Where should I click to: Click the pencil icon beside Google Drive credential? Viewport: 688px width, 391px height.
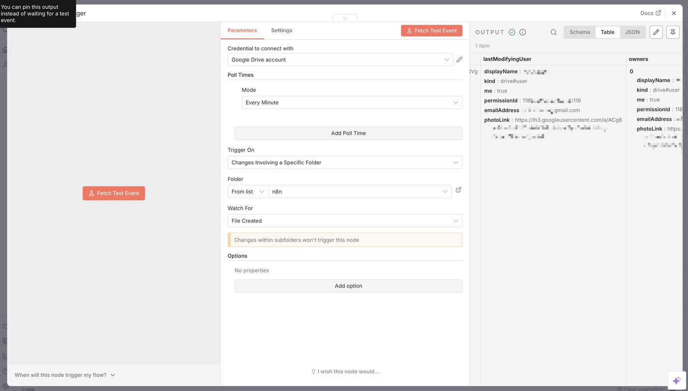pos(459,59)
